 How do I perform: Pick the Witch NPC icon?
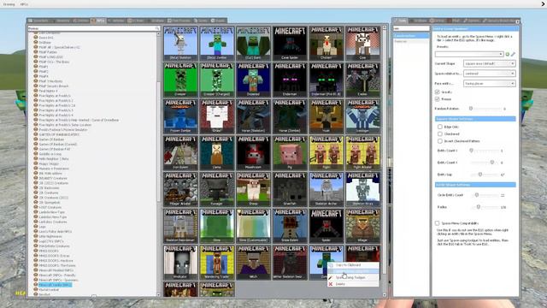[253, 263]
